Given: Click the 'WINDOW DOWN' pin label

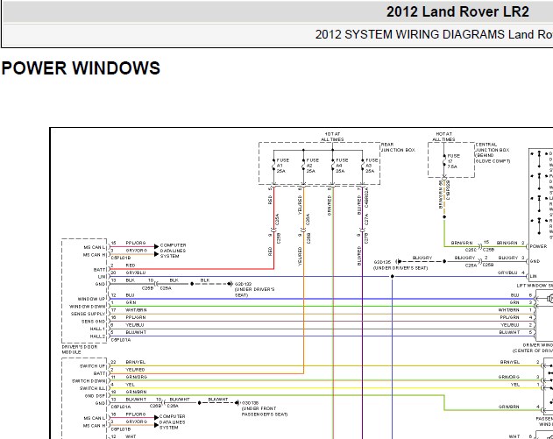Looking at the screenshot, I should (x=87, y=307).
